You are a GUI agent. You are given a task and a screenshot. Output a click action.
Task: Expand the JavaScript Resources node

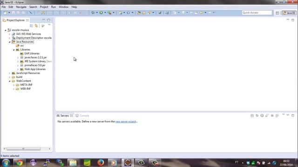pyautogui.click(x=10, y=73)
